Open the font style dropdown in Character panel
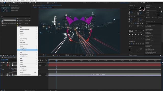Viewport: 163px width, 91px height. pos(134,10)
